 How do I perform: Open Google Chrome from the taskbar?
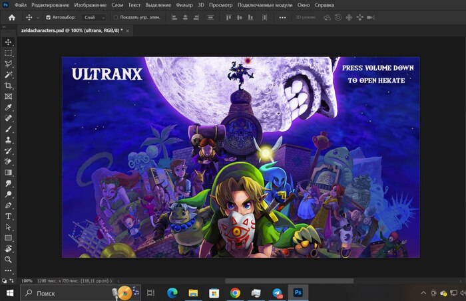(235, 292)
